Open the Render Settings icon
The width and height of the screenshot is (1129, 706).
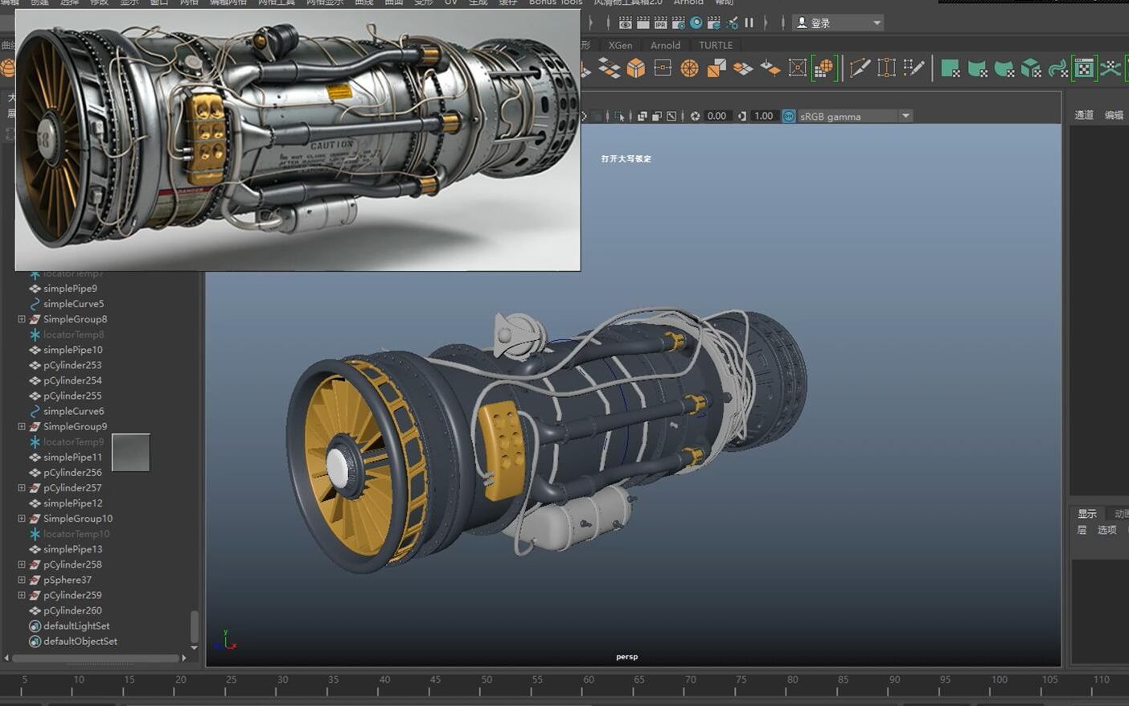click(678, 23)
